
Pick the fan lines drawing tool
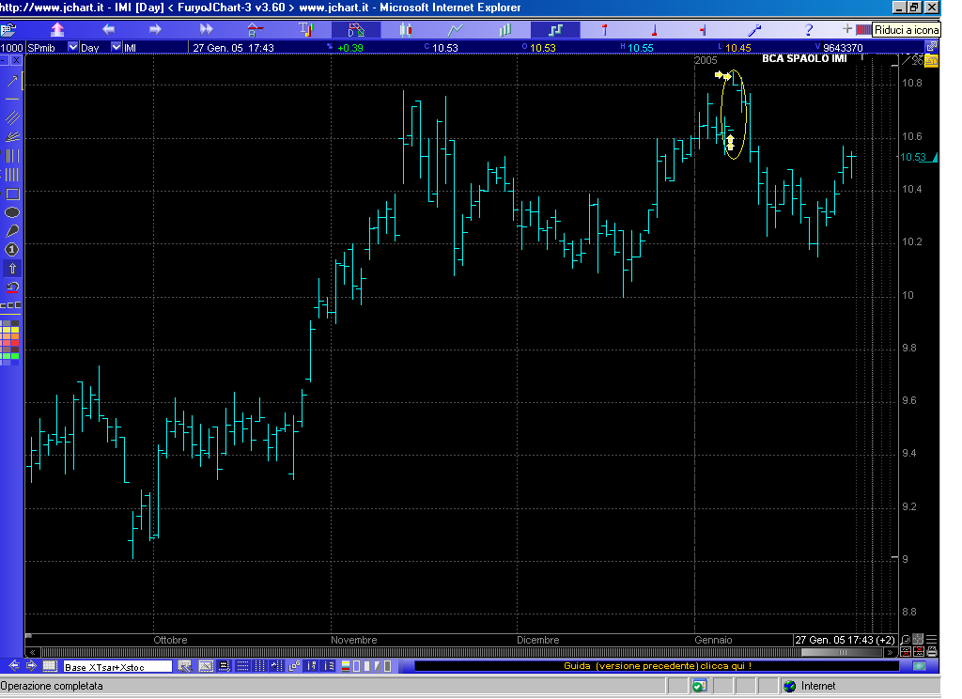click(12, 137)
